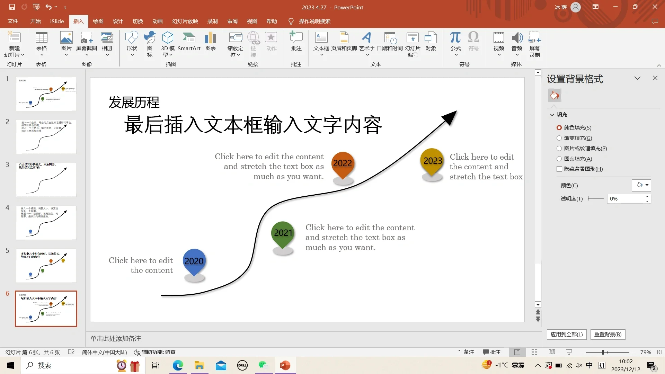Select gradient fill (渐变填充) option

(559, 138)
